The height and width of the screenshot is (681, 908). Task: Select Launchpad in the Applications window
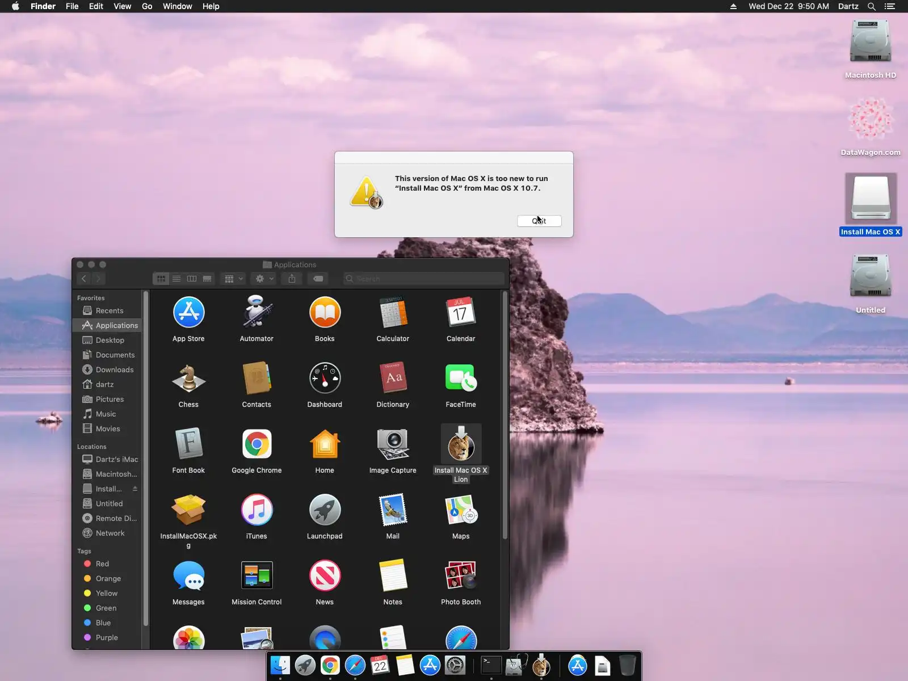tap(325, 510)
